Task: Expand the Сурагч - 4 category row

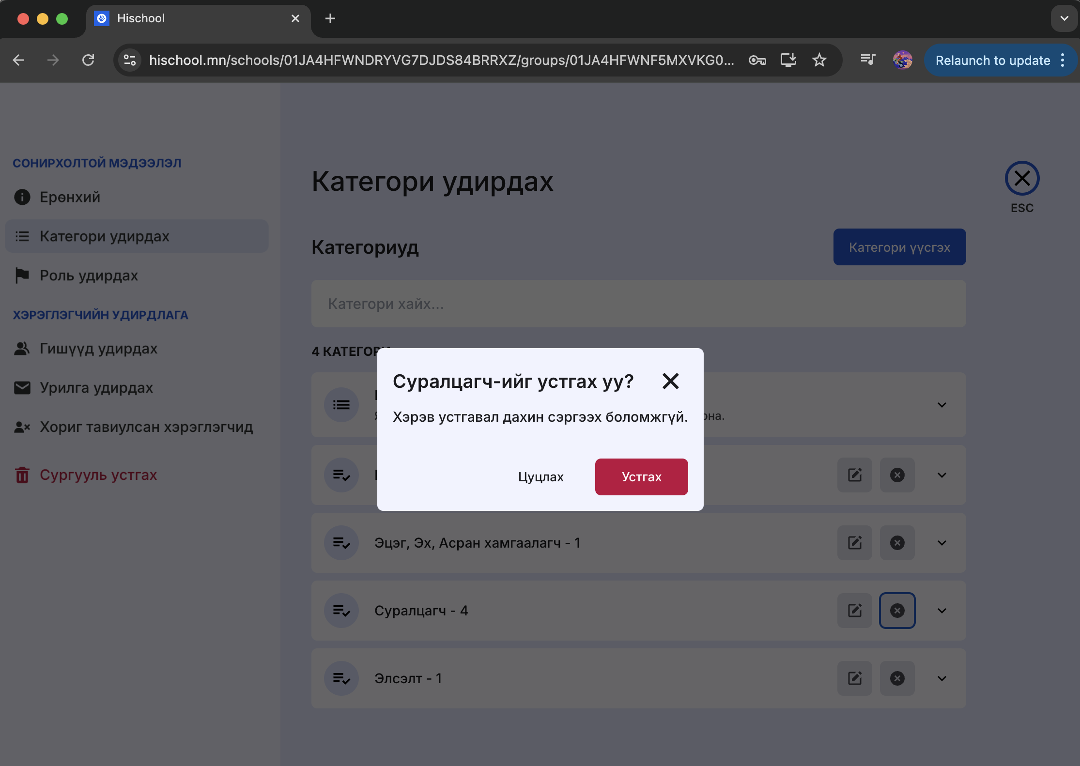Action: coord(941,611)
